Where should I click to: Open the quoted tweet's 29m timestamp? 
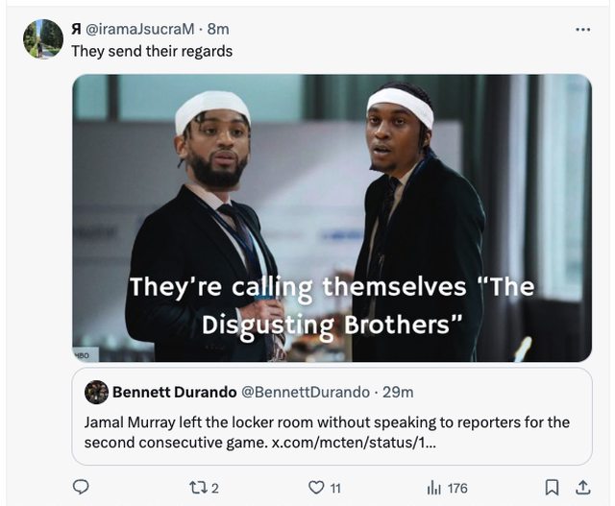tap(398, 392)
